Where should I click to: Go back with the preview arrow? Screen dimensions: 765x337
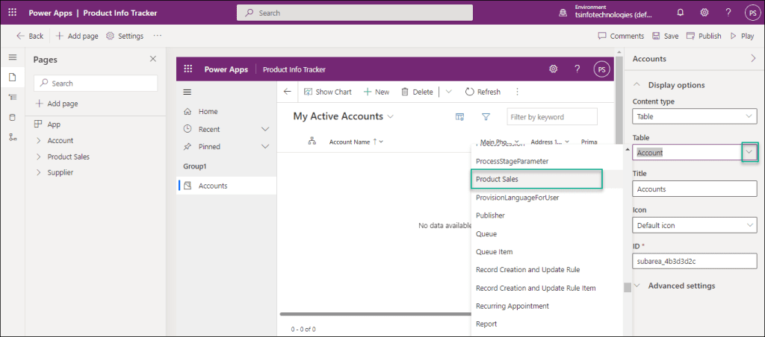point(288,92)
